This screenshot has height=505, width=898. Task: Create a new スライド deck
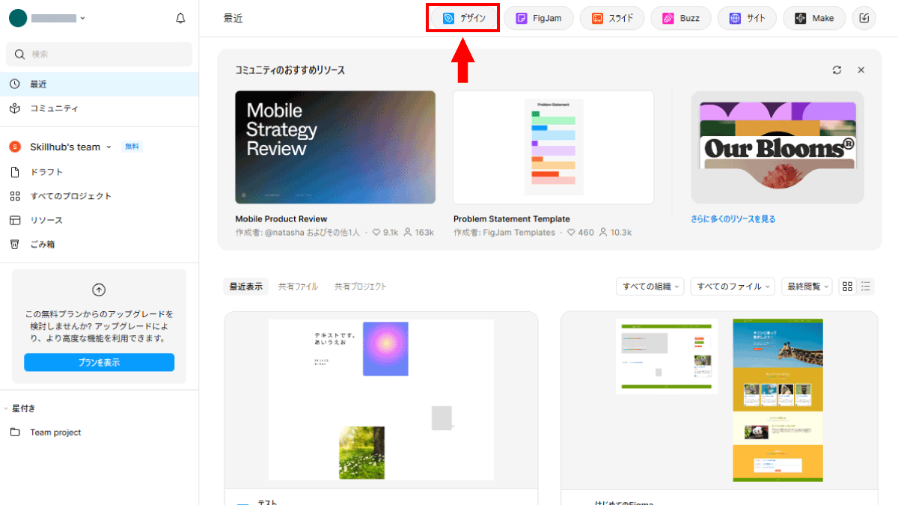pyautogui.click(x=612, y=19)
